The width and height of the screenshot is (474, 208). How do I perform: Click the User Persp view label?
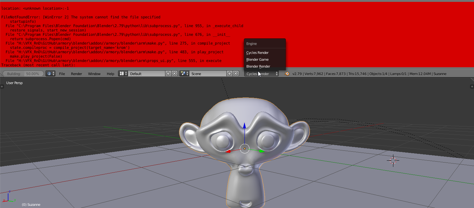pos(14,83)
